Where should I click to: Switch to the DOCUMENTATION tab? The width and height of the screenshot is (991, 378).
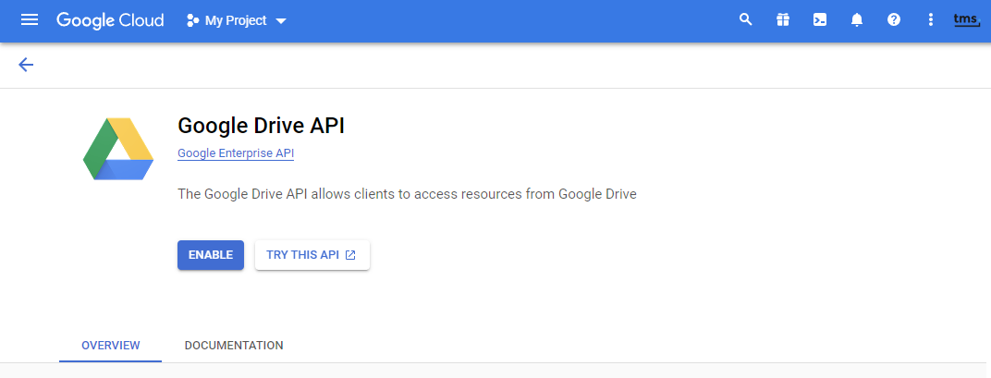[x=234, y=346]
